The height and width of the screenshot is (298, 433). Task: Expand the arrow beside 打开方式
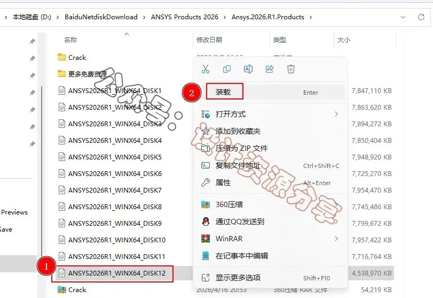(x=336, y=114)
